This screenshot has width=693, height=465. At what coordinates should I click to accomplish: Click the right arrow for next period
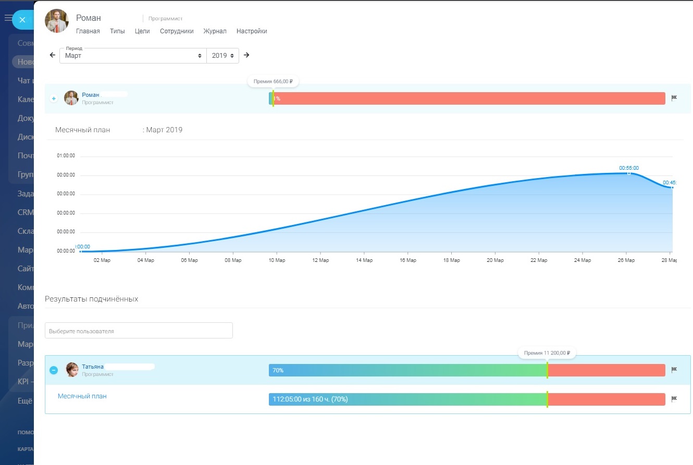click(x=246, y=55)
